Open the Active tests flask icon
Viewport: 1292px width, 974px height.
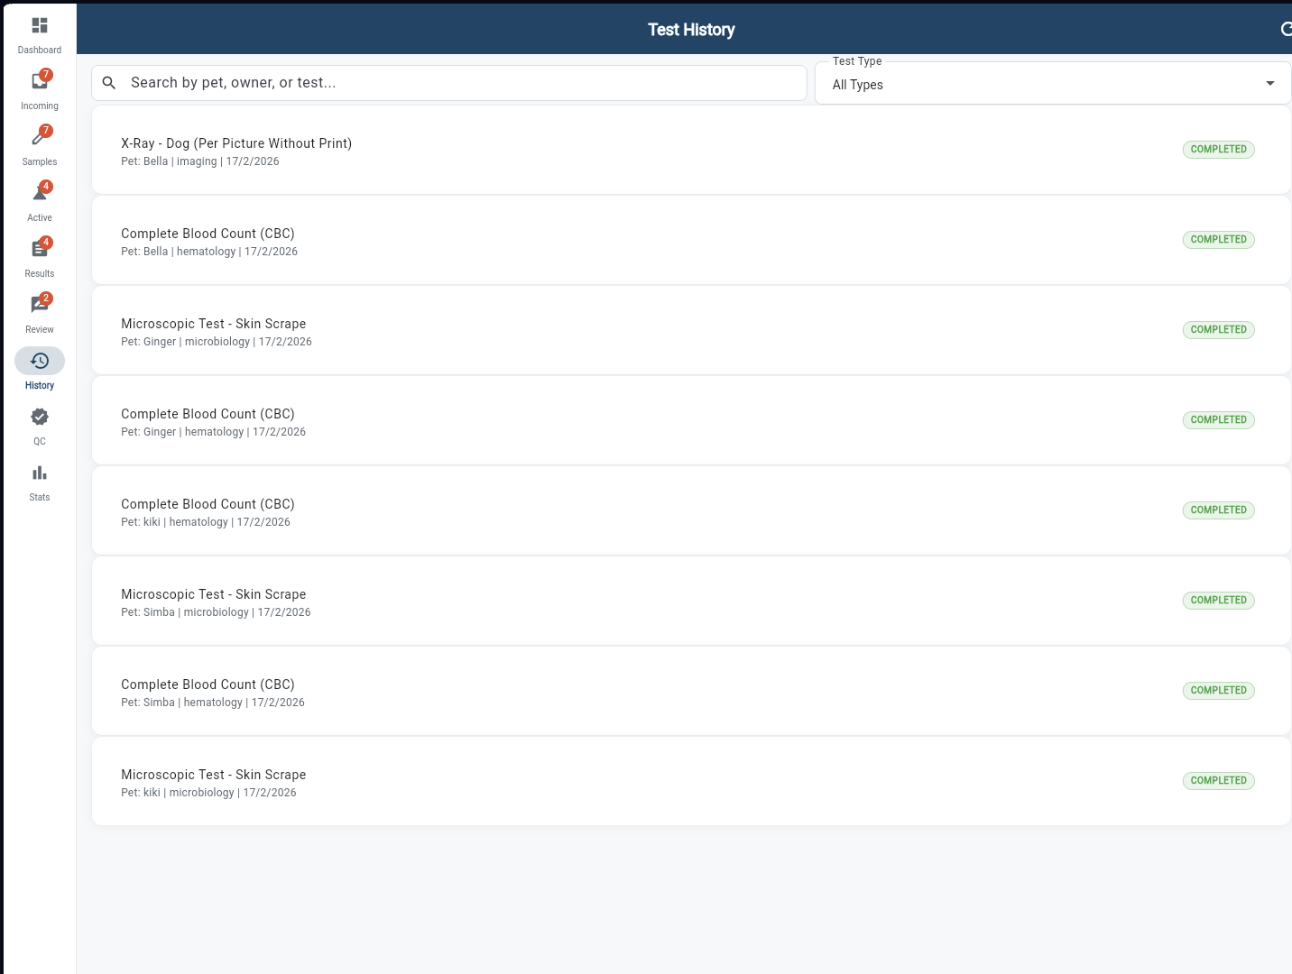39,191
